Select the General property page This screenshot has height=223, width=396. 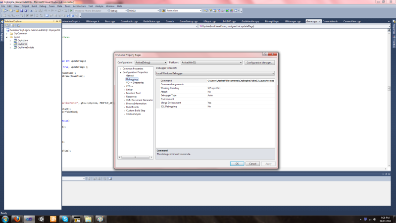click(x=130, y=76)
